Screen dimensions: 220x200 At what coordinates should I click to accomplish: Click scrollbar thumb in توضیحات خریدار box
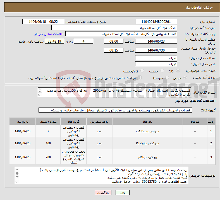[17, 174]
